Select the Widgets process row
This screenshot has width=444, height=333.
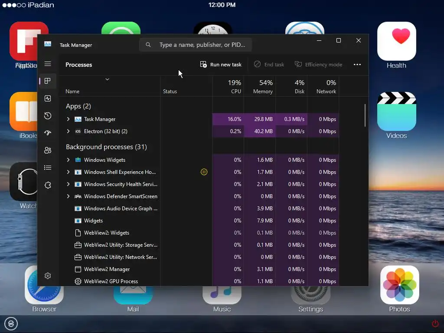(x=199, y=221)
